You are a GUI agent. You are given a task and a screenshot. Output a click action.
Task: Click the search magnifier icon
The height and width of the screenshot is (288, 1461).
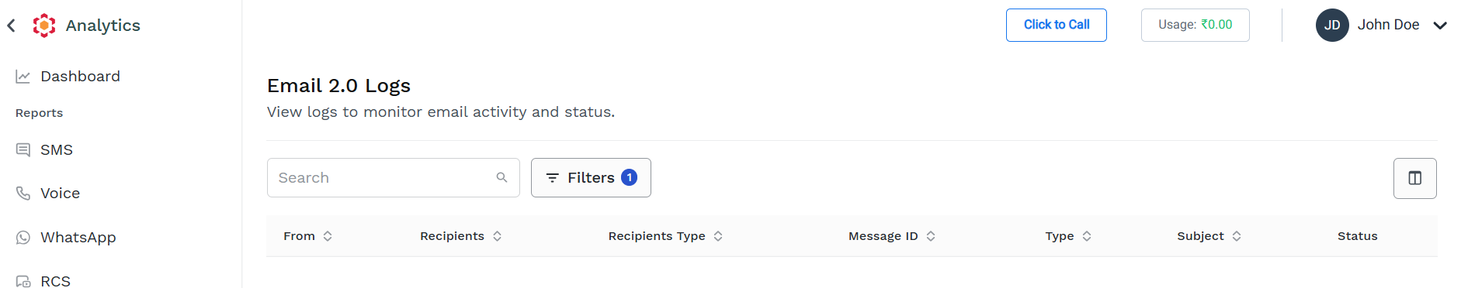[x=501, y=178]
